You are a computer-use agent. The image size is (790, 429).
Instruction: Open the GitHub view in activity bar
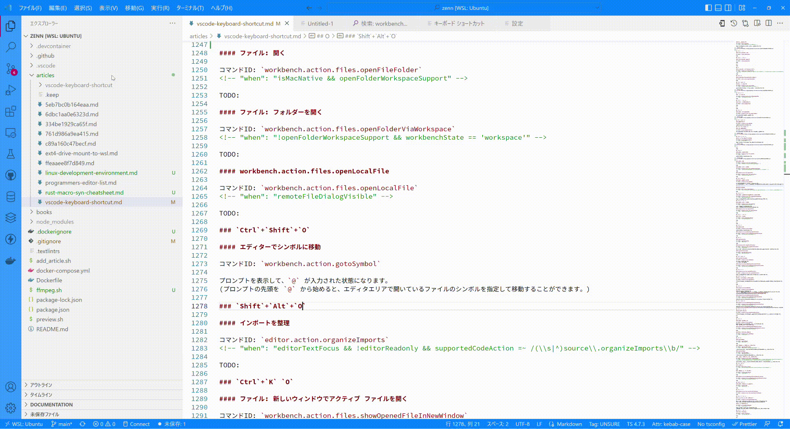(11, 175)
